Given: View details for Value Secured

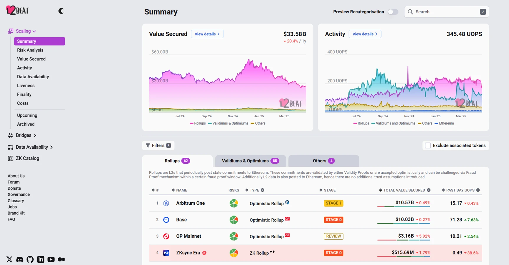Looking at the screenshot, I should coord(207,34).
